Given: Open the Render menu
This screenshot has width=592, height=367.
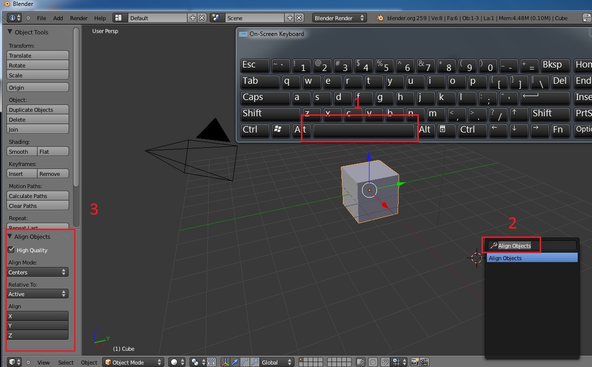Looking at the screenshot, I should click(x=78, y=18).
